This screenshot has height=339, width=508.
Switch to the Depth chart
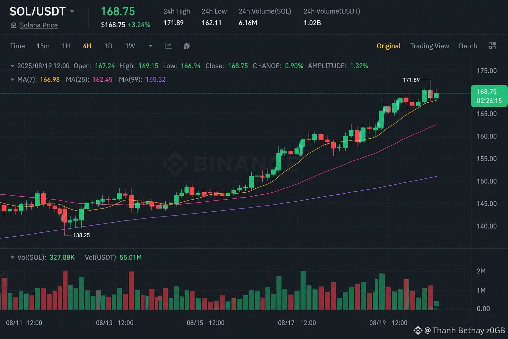coord(468,46)
